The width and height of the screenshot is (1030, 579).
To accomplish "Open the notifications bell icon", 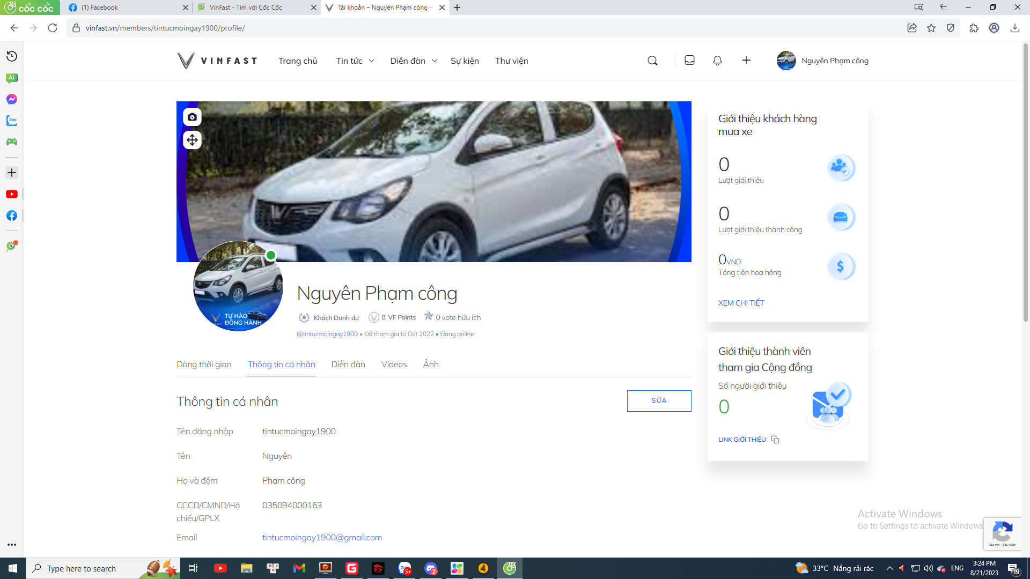I will point(717,61).
